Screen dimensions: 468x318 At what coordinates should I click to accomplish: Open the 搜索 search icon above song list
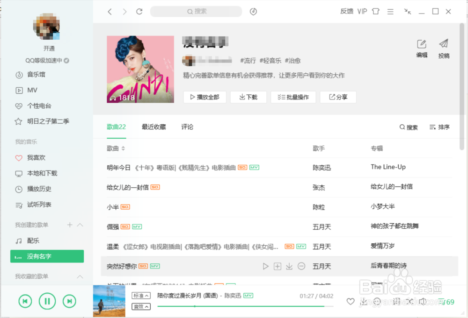[408, 127]
